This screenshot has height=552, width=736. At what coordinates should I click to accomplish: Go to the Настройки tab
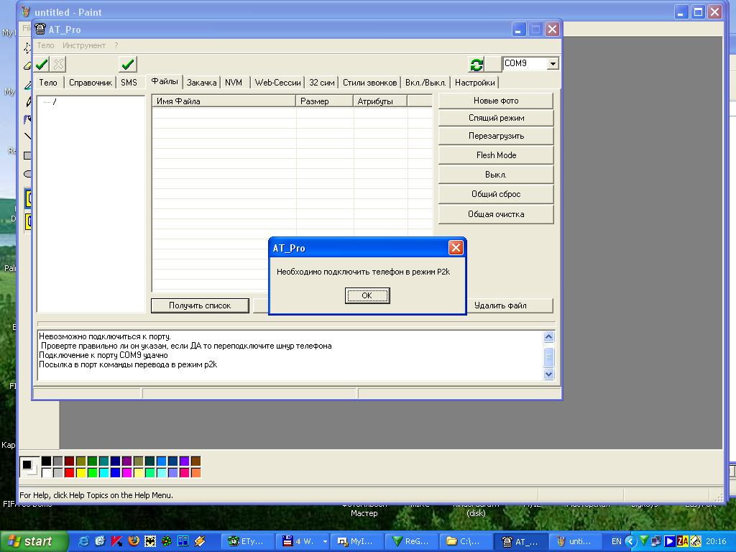coord(474,83)
